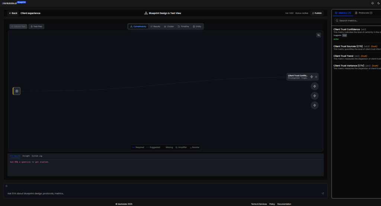Click in the Search metrics field
Viewport: 381px width, 206px height.
(x=357, y=20)
